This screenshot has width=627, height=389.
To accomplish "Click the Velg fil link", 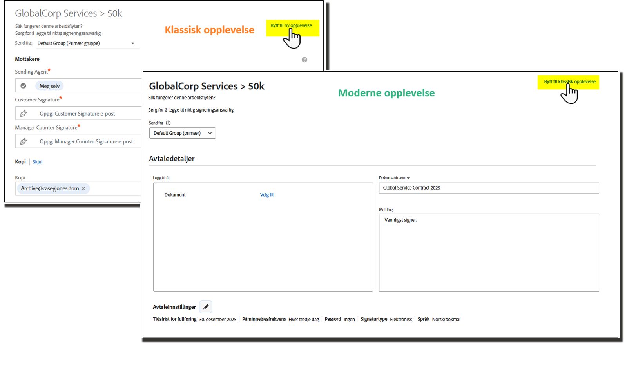I will click(267, 195).
